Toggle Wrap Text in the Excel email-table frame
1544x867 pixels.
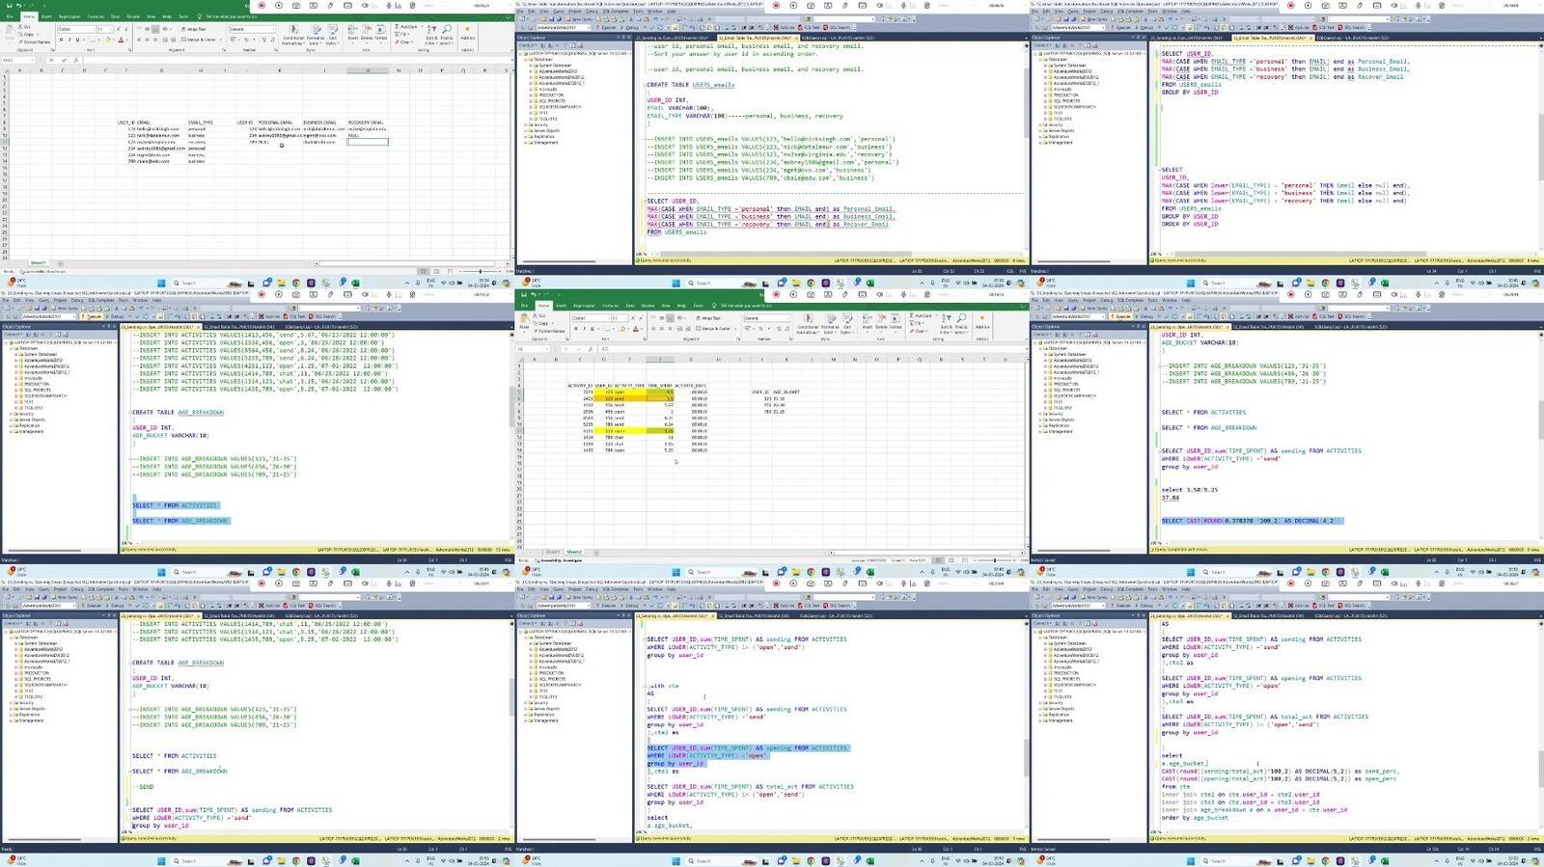pos(194,29)
